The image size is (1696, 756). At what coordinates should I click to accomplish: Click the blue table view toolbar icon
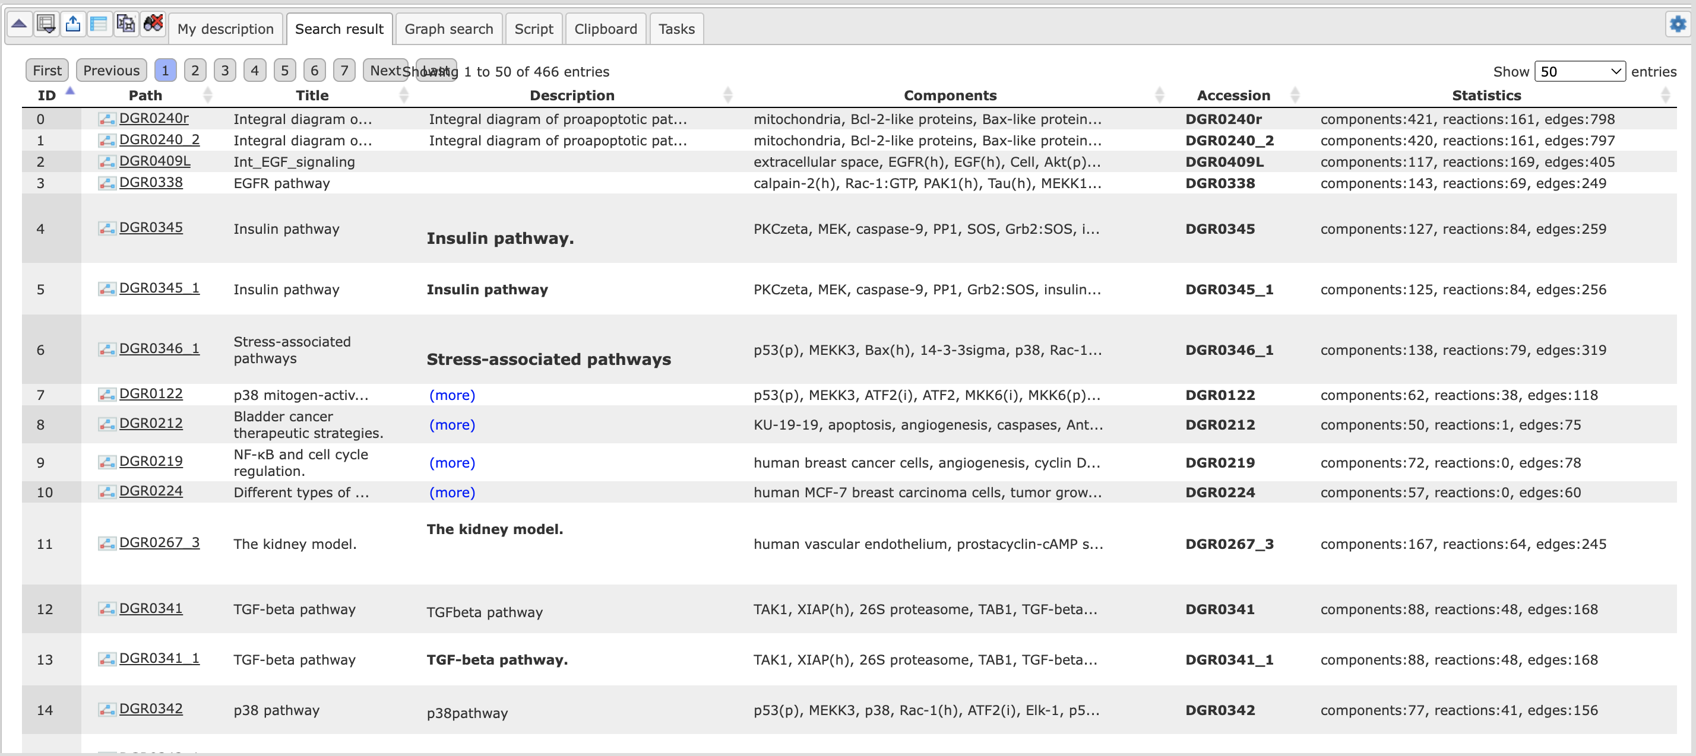99,25
